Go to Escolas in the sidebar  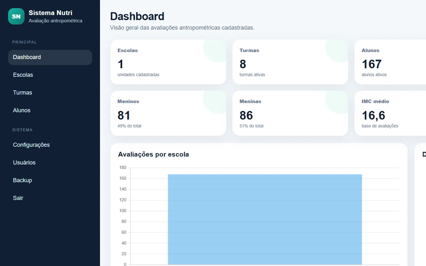pyautogui.click(x=50, y=75)
